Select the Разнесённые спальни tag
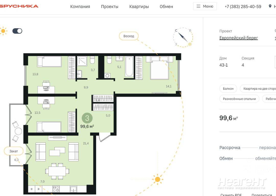The image size is (276, 196). click(239, 99)
